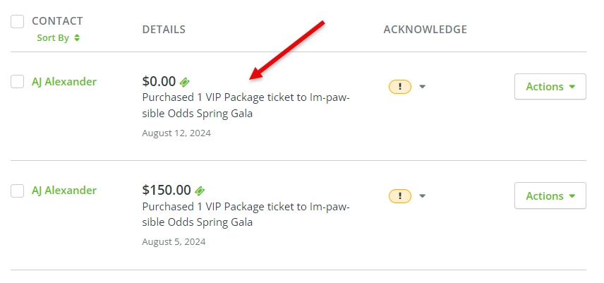
Task: Click the ACKNOWLEDGE column header
Action: coord(425,30)
